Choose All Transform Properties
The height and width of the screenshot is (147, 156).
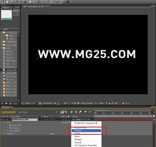coord(86,145)
